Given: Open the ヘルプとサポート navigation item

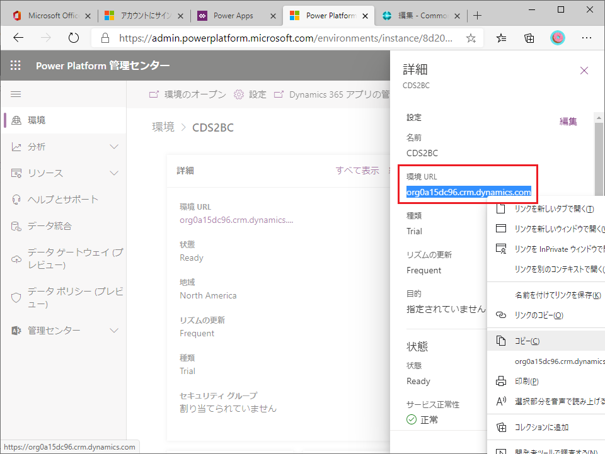Looking at the screenshot, I should coord(63,199).
